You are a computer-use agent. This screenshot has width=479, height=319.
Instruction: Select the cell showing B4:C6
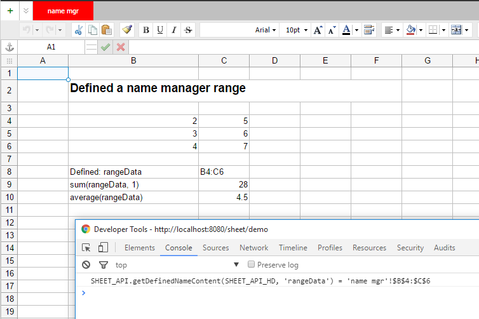tap(224, 172)
